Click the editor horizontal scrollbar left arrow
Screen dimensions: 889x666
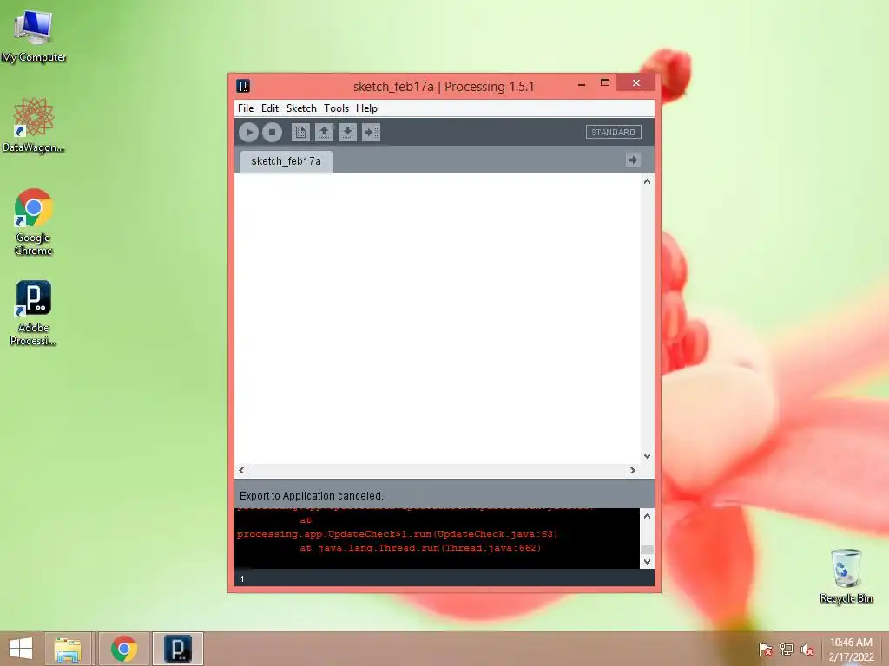coord(242,470)
